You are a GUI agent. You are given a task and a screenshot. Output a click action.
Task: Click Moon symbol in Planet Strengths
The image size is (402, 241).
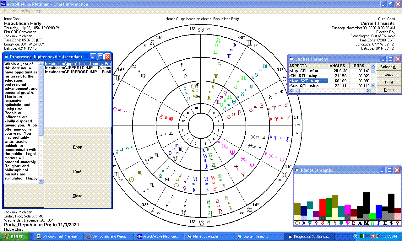304,223
